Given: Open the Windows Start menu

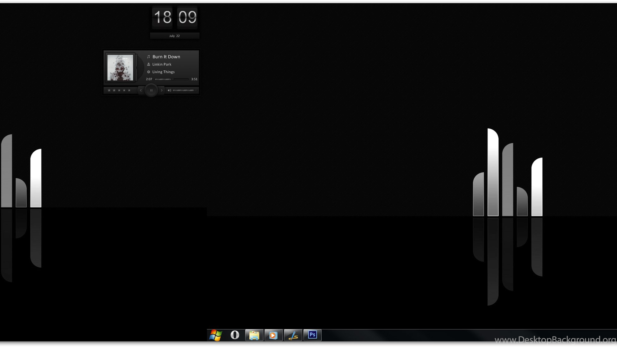Looking at the screenshot, I should (x=216, y=335).
